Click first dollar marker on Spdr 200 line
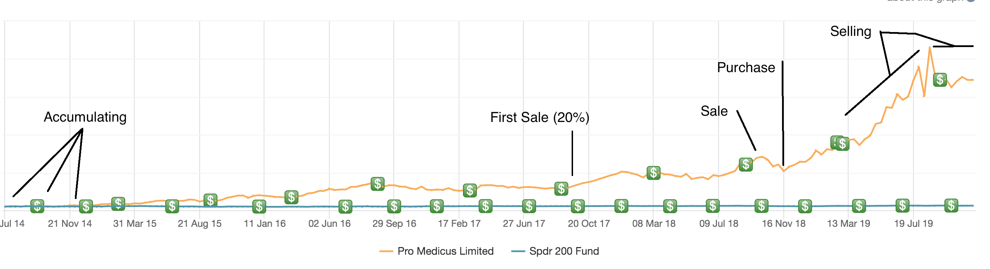 tap(37, 206)
